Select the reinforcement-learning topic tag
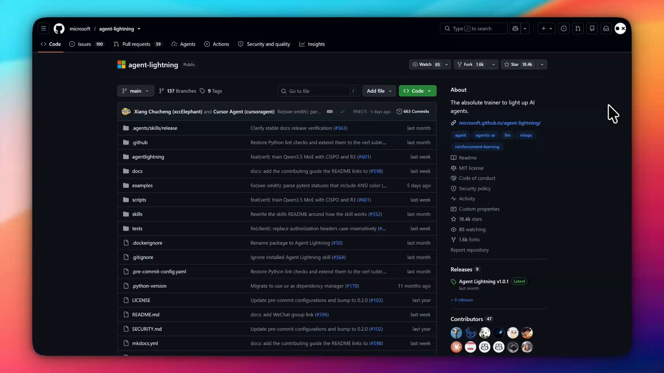The width and height of the screenshot is (664, 373). point(477,147)
